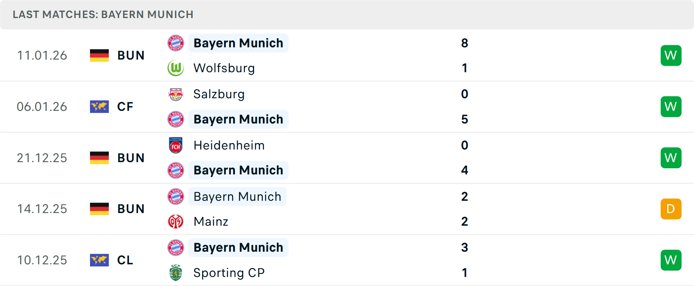Click Bayern Munich crest in Wolfsburg match
The width and height of the screenshot is (694, 286).
click(176, 43)
